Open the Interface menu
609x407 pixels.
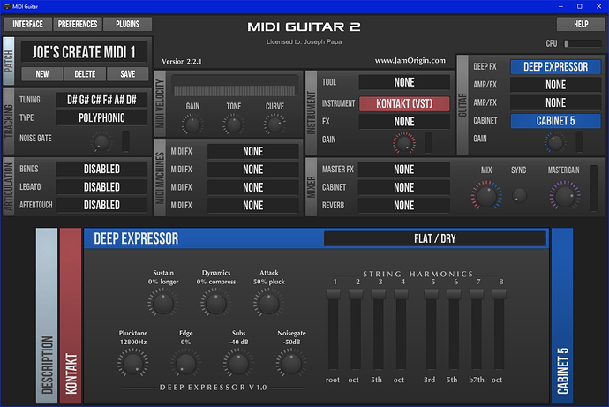click(27, 24)
